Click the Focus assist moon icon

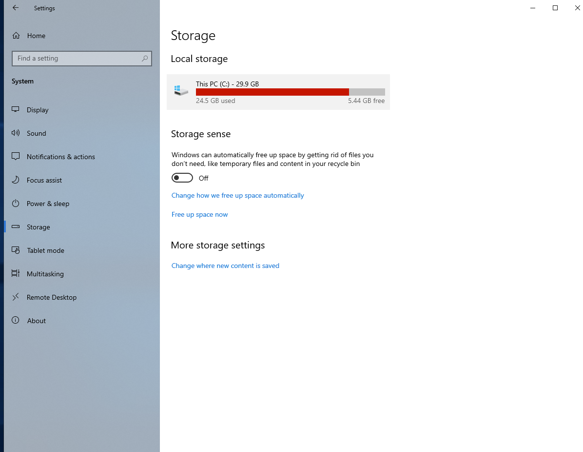point(15,180)
